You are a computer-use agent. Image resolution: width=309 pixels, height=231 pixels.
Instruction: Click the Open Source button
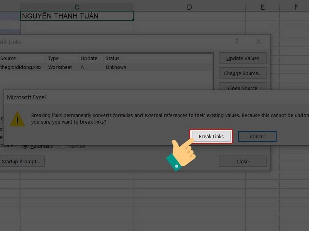(x=243, y=87)
